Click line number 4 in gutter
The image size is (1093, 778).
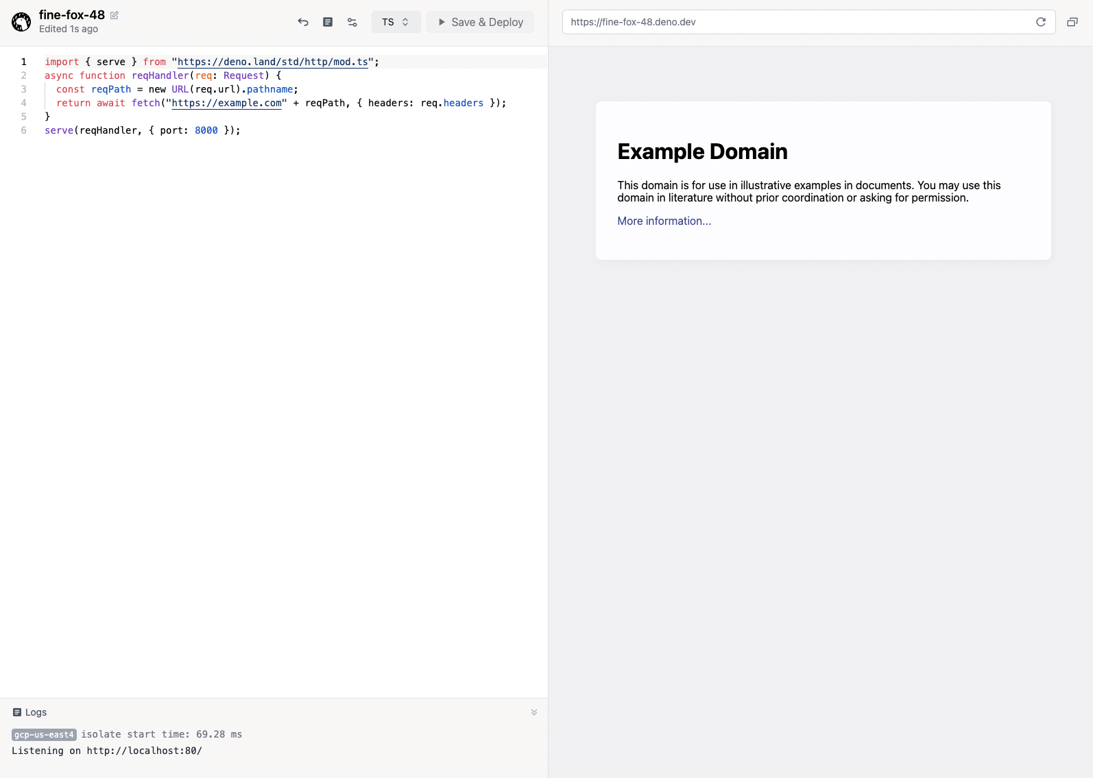point(23,103)
